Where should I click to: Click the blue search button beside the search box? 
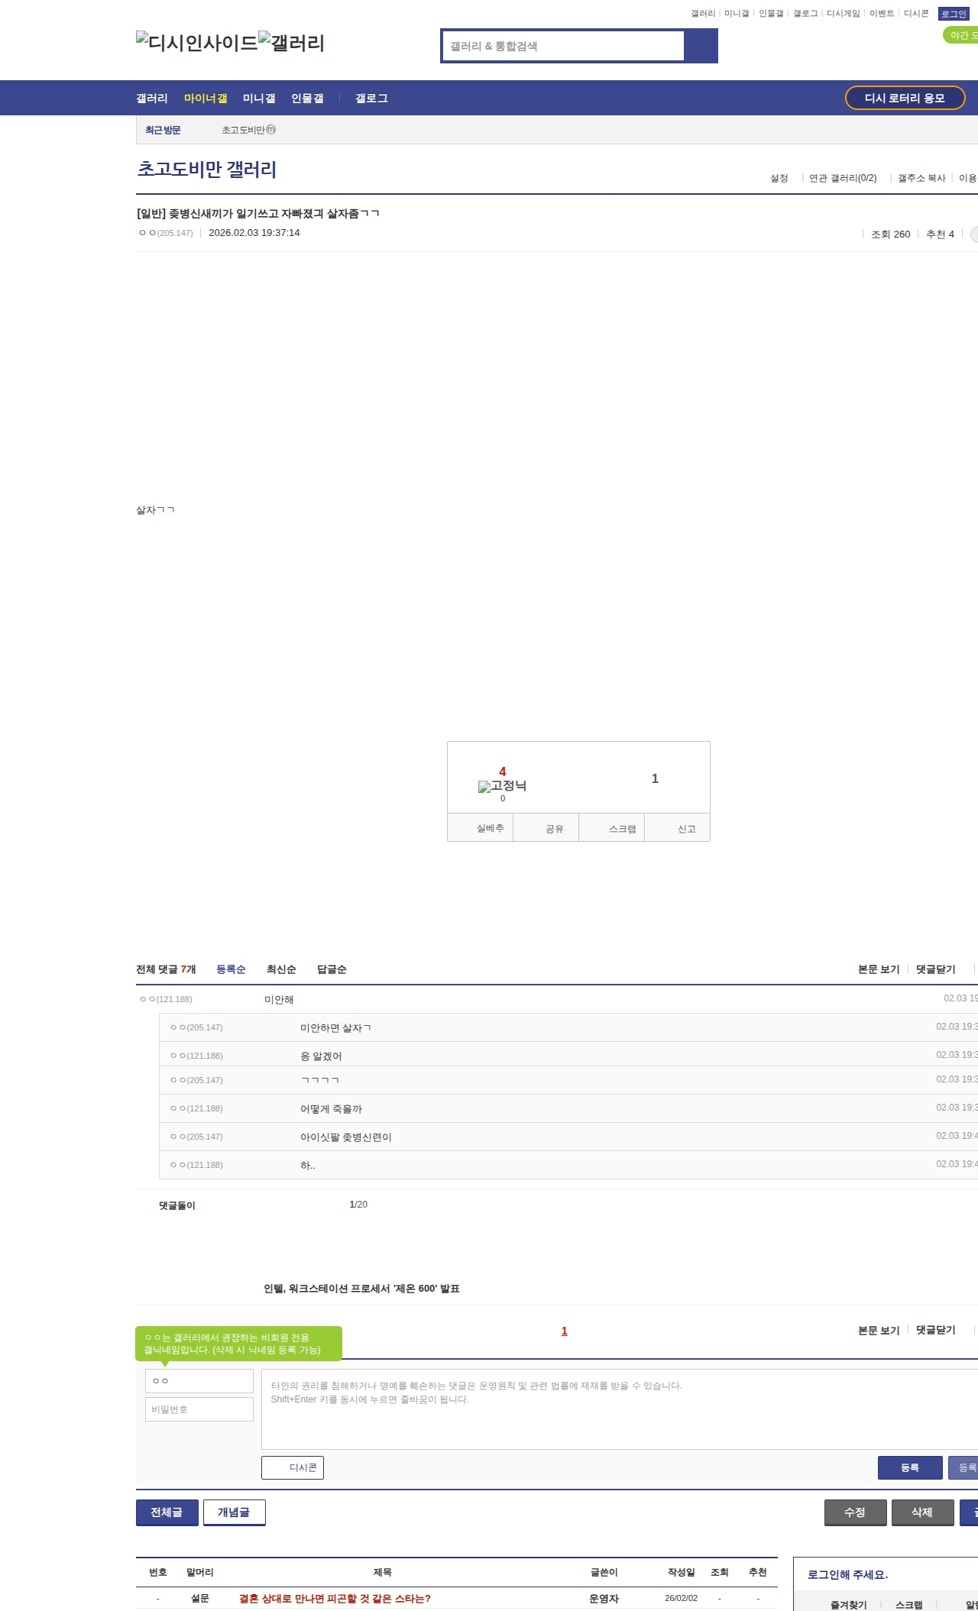pos(701,46)
